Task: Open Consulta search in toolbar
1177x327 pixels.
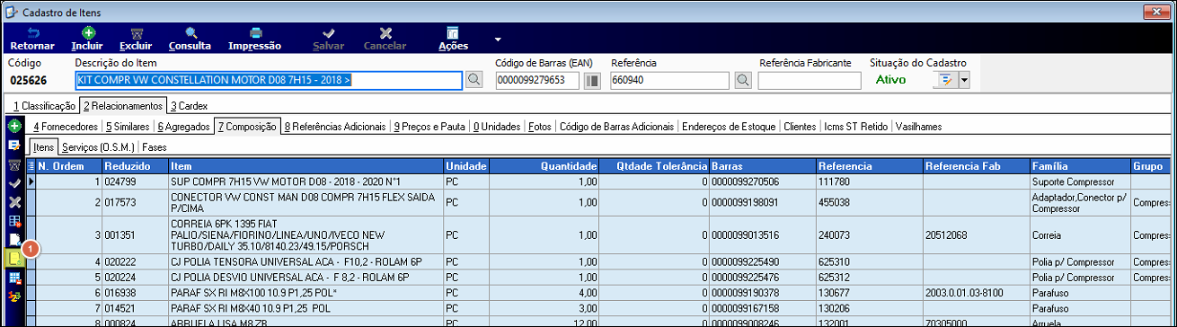Action: (x=190, y=38)
